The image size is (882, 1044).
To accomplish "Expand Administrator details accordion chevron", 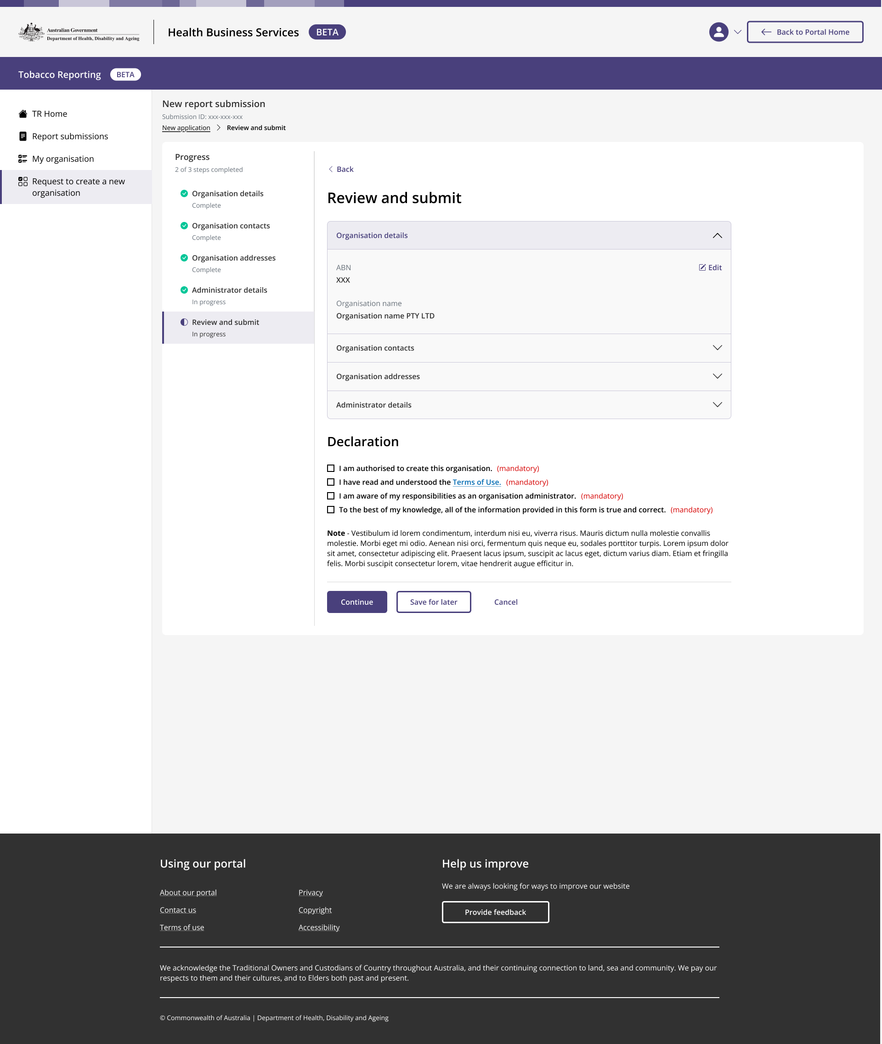I will 717,405.
